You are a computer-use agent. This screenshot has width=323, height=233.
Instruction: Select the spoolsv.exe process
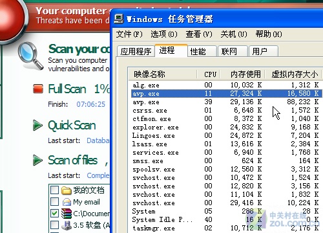pos(226,169)
